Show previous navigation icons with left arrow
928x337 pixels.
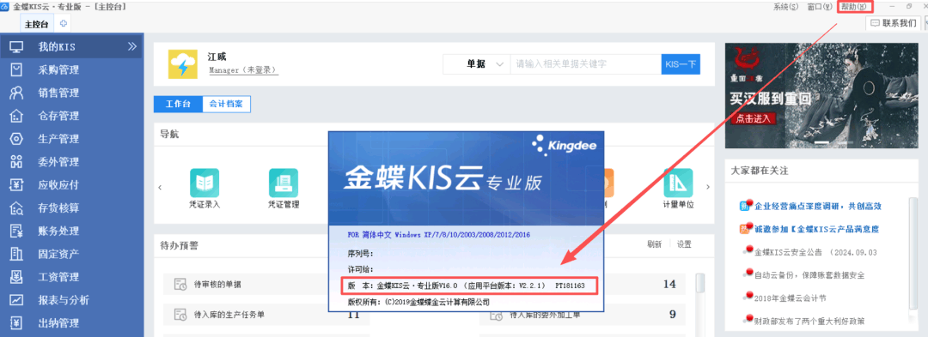(160, 187)
